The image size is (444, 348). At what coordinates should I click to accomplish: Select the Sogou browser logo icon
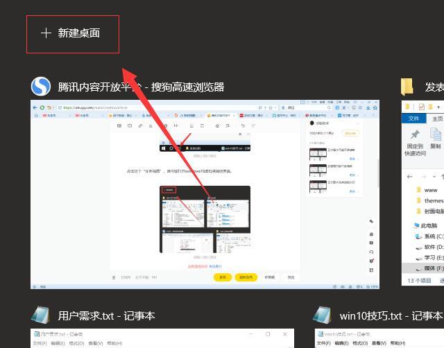pyautogui.click(x=41, y=87)
